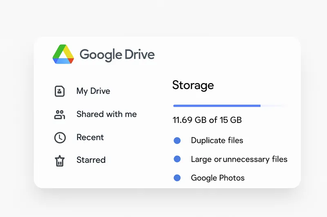Viewport: 327px width, 217px height.
Task: Select Large or unnecessary files
Action: tap(239, 159)
